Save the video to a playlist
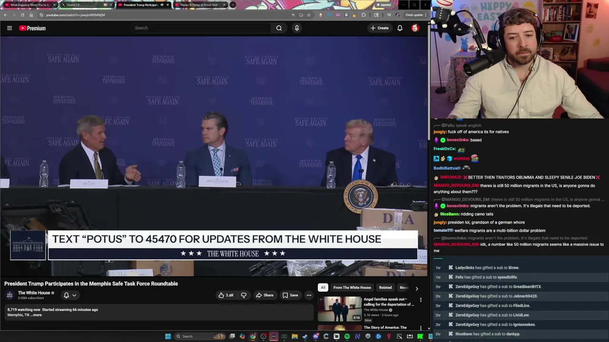The image size is (609, 342). [x=290, y=295]
